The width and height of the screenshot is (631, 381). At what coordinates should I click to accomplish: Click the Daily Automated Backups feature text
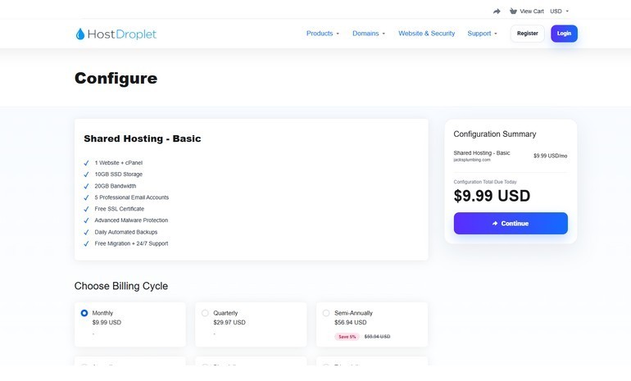126,232
